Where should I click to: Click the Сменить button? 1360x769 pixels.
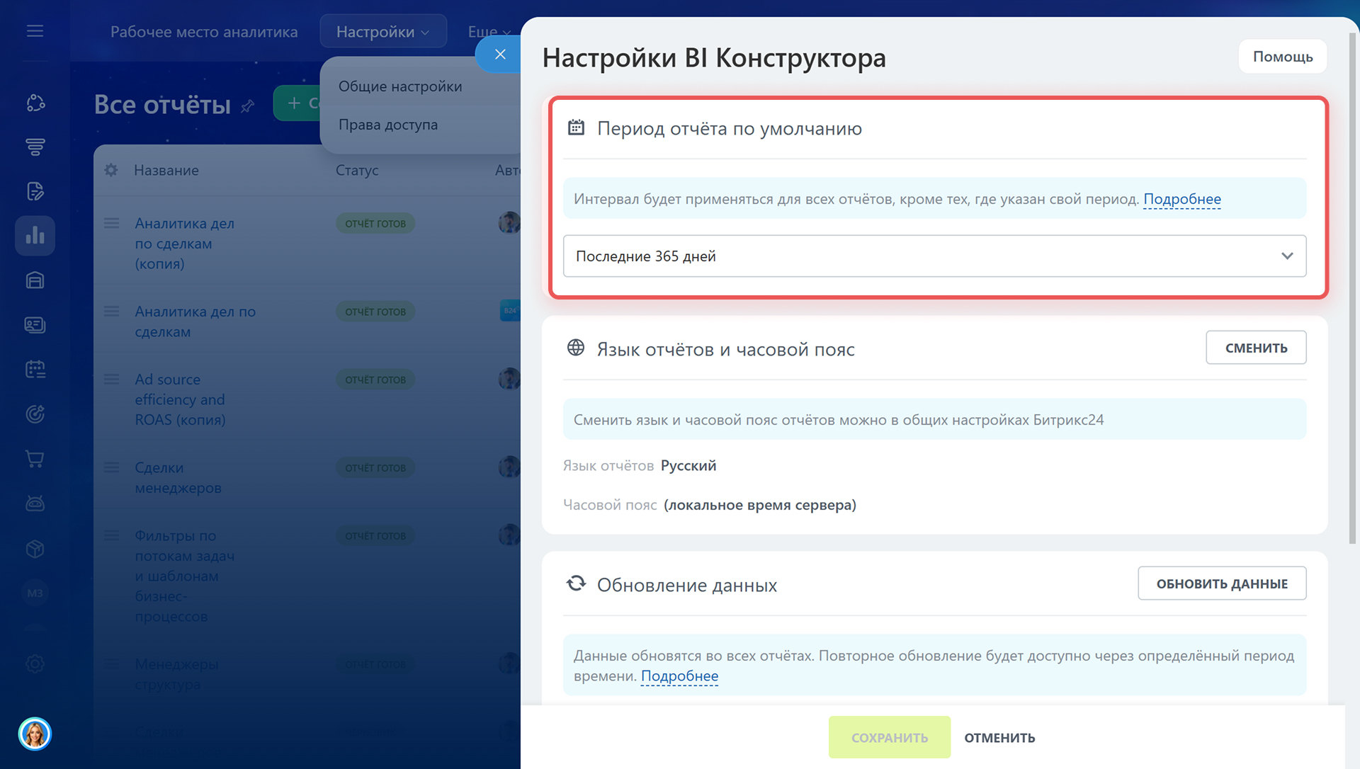(x=1255, y=348)
